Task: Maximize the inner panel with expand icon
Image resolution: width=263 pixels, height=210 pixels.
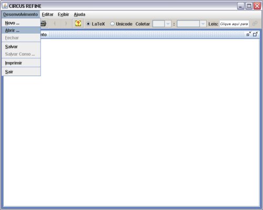Action: coord(256,34)
